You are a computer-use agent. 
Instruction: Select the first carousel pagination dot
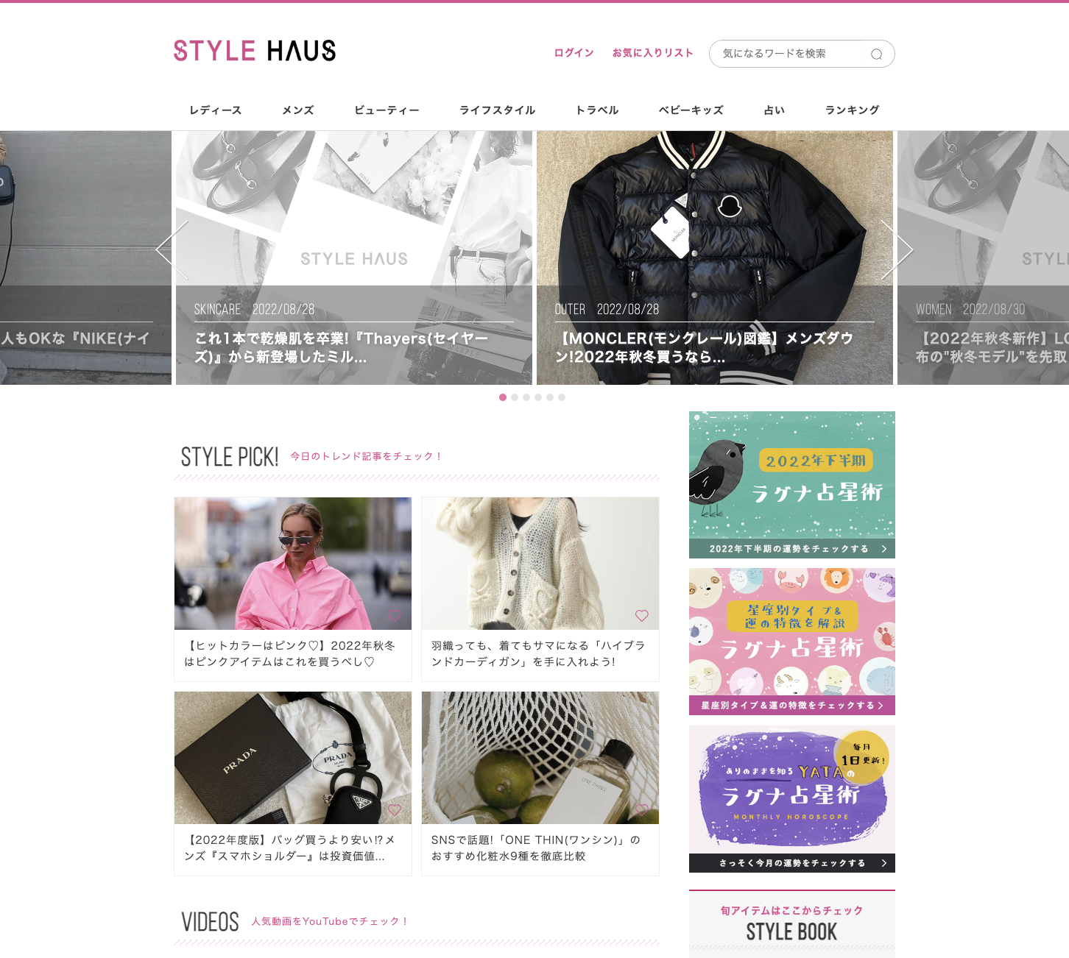pos(503,397)
